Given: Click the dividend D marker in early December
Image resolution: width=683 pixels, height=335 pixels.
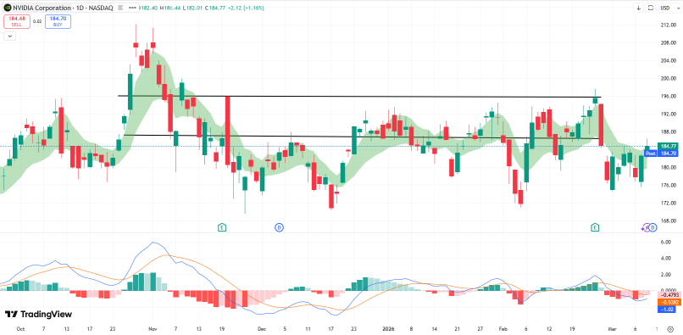Looking at the screenshot, I should [279, 227].
